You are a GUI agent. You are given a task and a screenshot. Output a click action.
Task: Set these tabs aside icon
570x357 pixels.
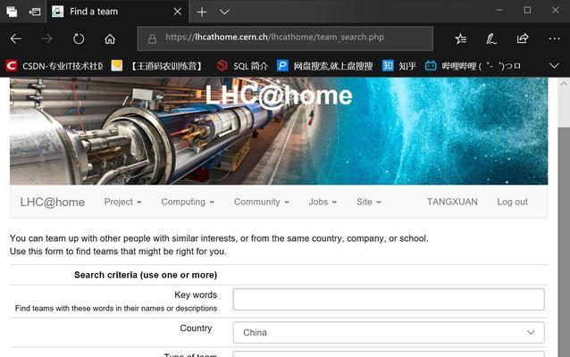click(x=35, y=12)
